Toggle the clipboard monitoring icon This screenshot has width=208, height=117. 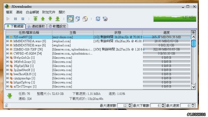[x=70, y=19]
